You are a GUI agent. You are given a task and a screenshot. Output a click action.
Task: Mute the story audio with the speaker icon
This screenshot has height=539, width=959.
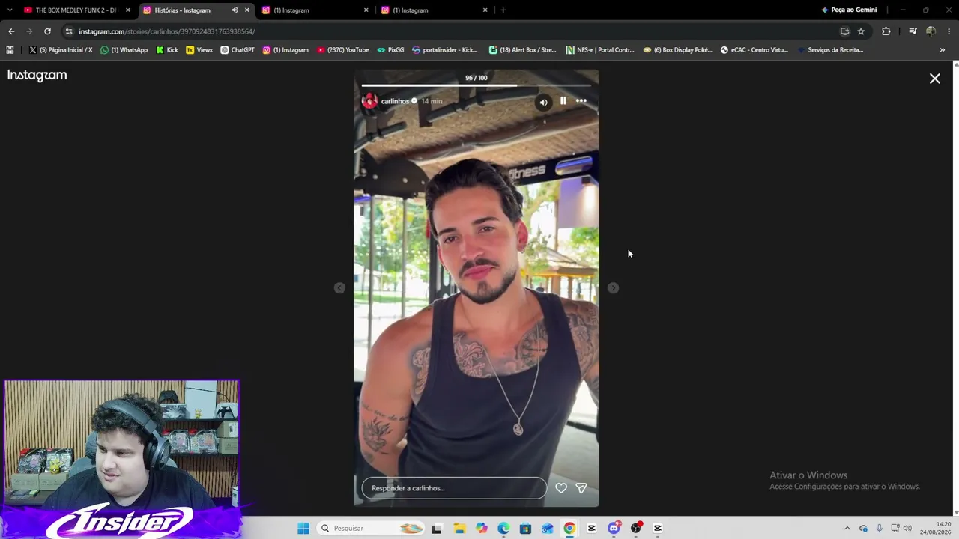[543, 102]
